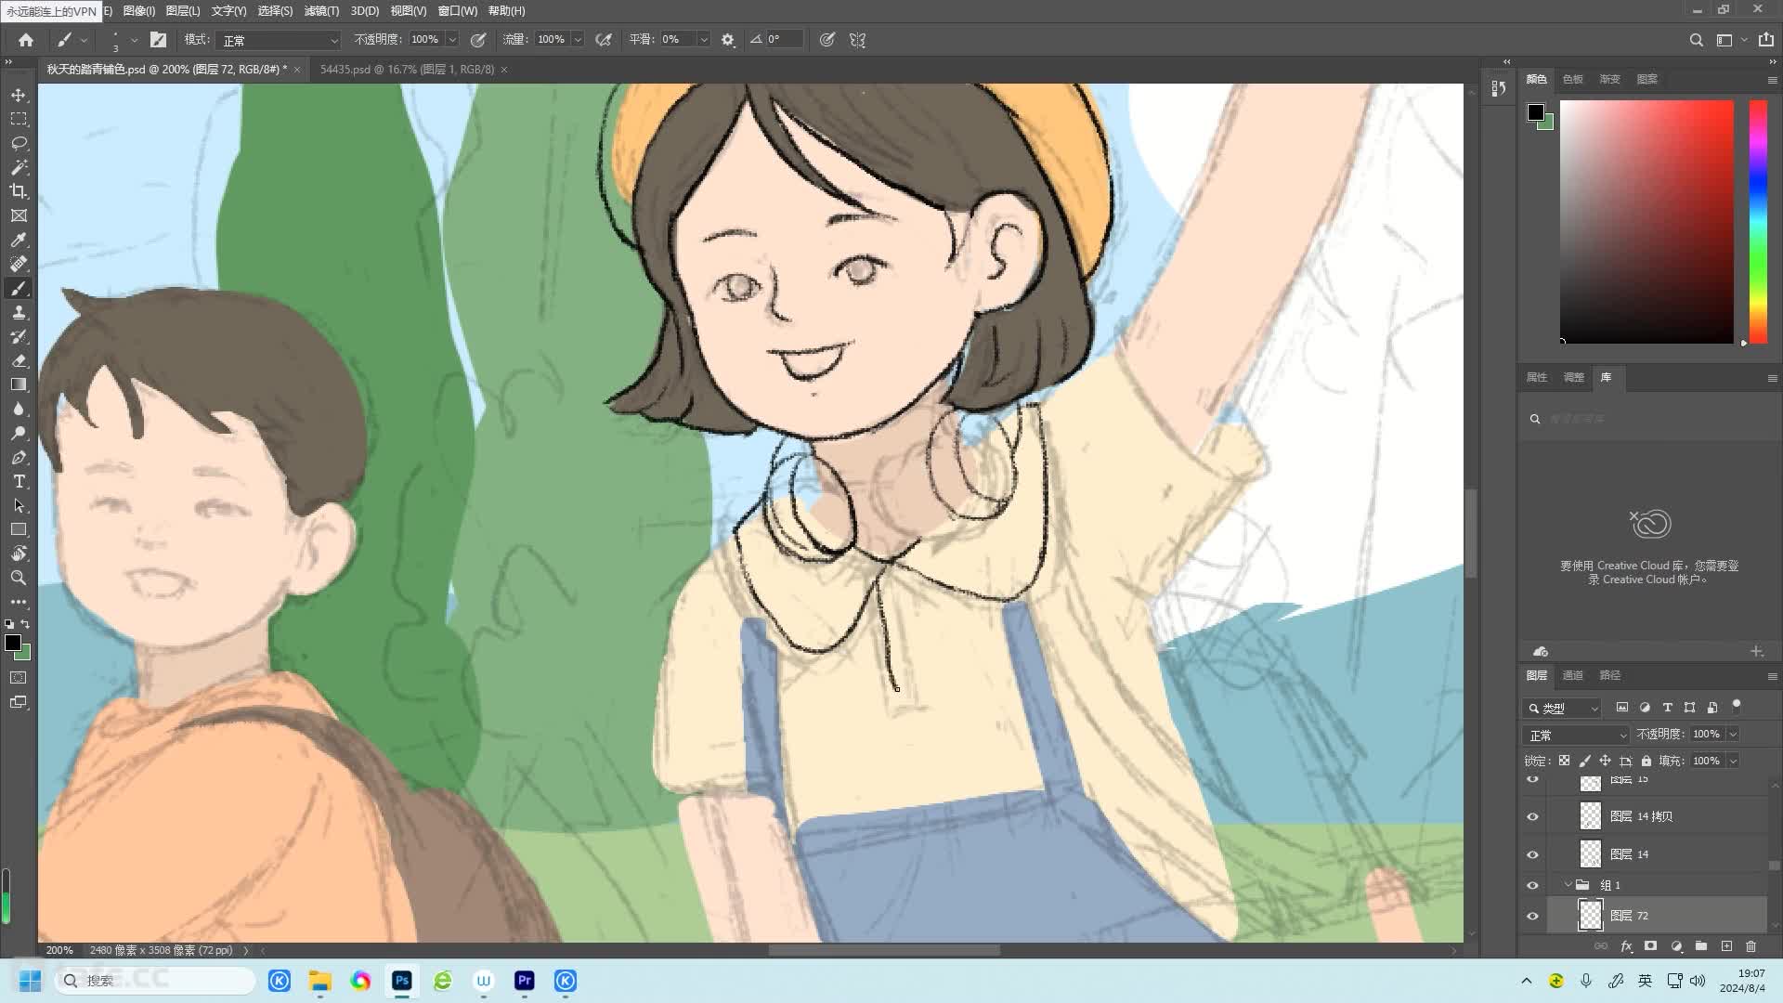Open Photoshop from Windows taskbar
This screenshot has height=1003, width=1783.
[401, 981]
